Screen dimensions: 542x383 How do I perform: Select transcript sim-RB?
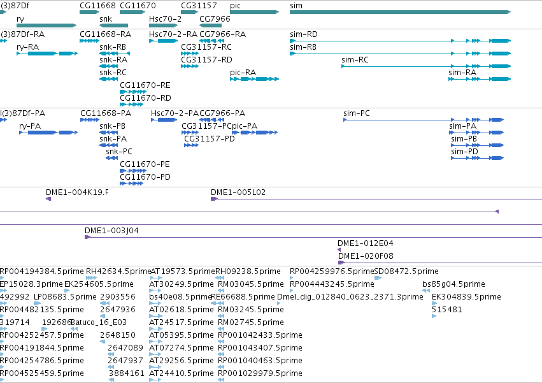[400, 54]
